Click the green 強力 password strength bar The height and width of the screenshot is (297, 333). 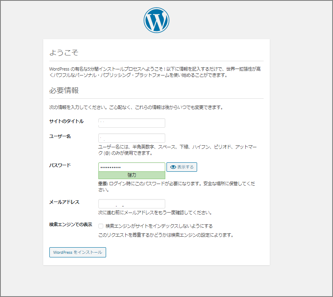(x=131, y=175)
